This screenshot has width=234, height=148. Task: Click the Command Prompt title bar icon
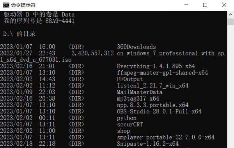pyautogui.click(x=6, y=5)
